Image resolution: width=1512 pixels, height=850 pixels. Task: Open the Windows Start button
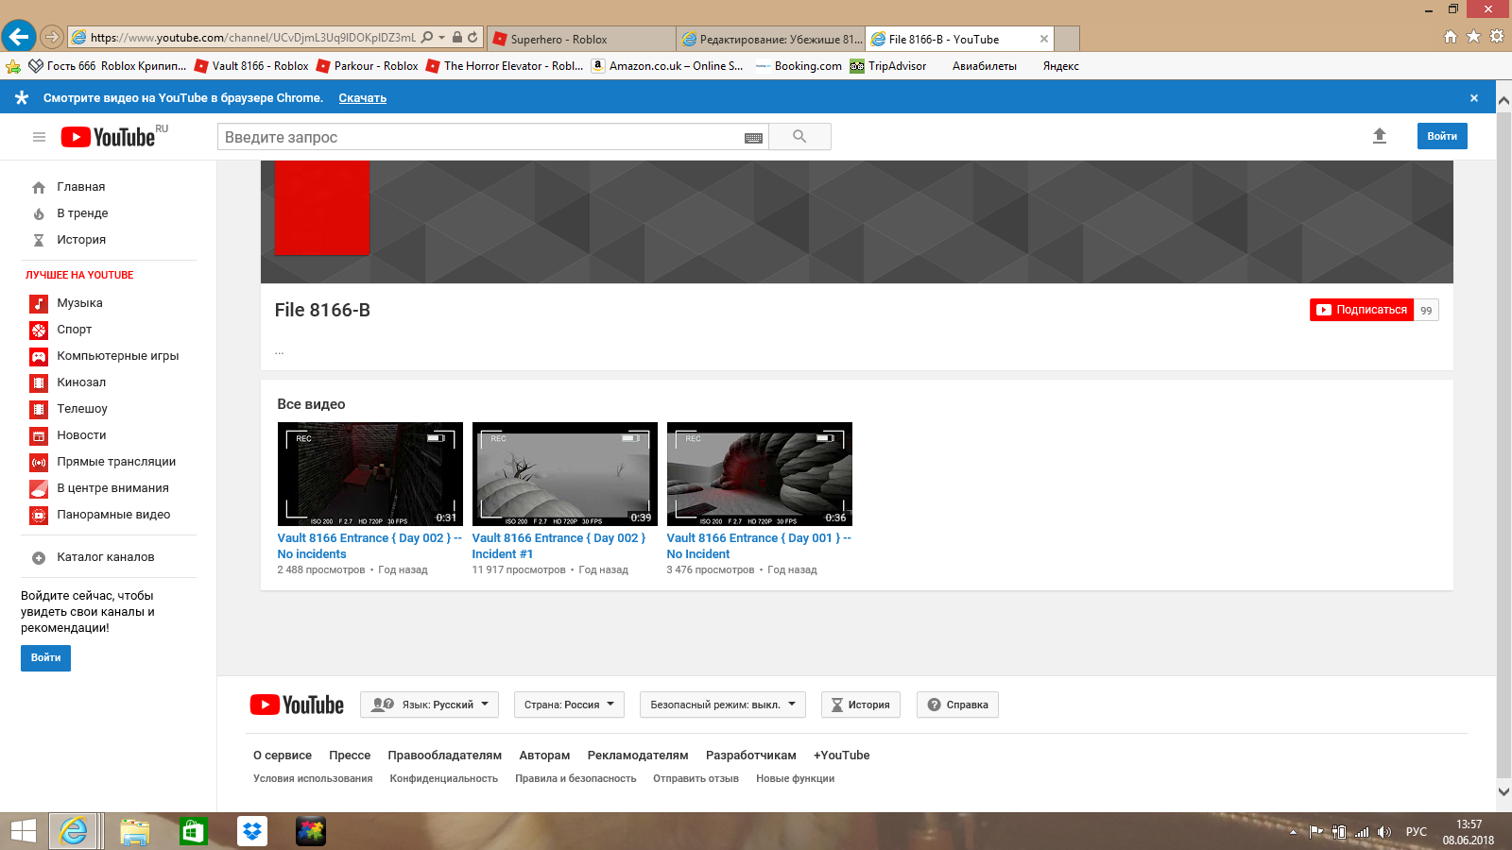coord(23,831)
